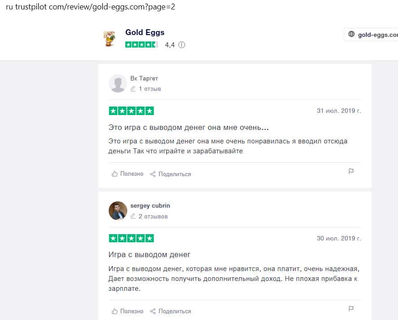Viewport: 398px width, 320px height.
Task: Click the Gold Eggs logo image
Action: (108, 39)
